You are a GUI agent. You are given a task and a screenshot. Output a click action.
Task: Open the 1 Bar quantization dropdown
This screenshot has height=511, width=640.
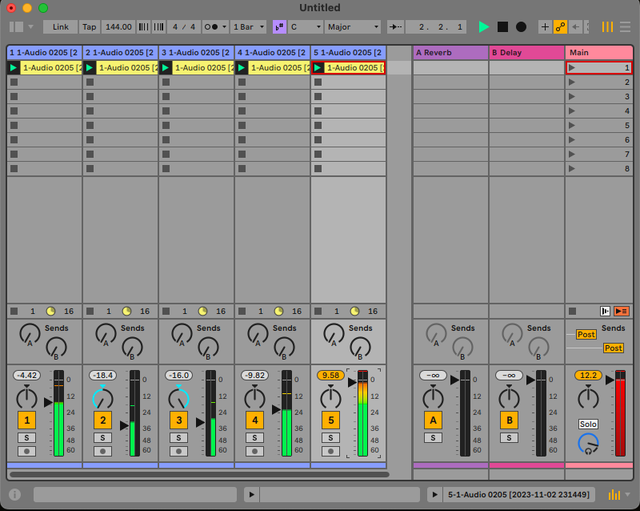tap(248, 26)
